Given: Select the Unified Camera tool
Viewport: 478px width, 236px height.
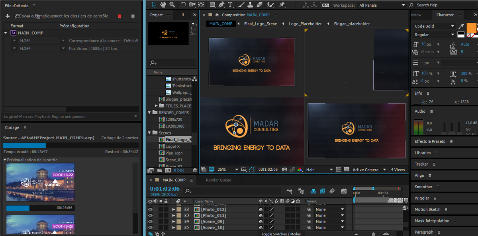Looking at the screenshot, I should [x=192, y=4].
